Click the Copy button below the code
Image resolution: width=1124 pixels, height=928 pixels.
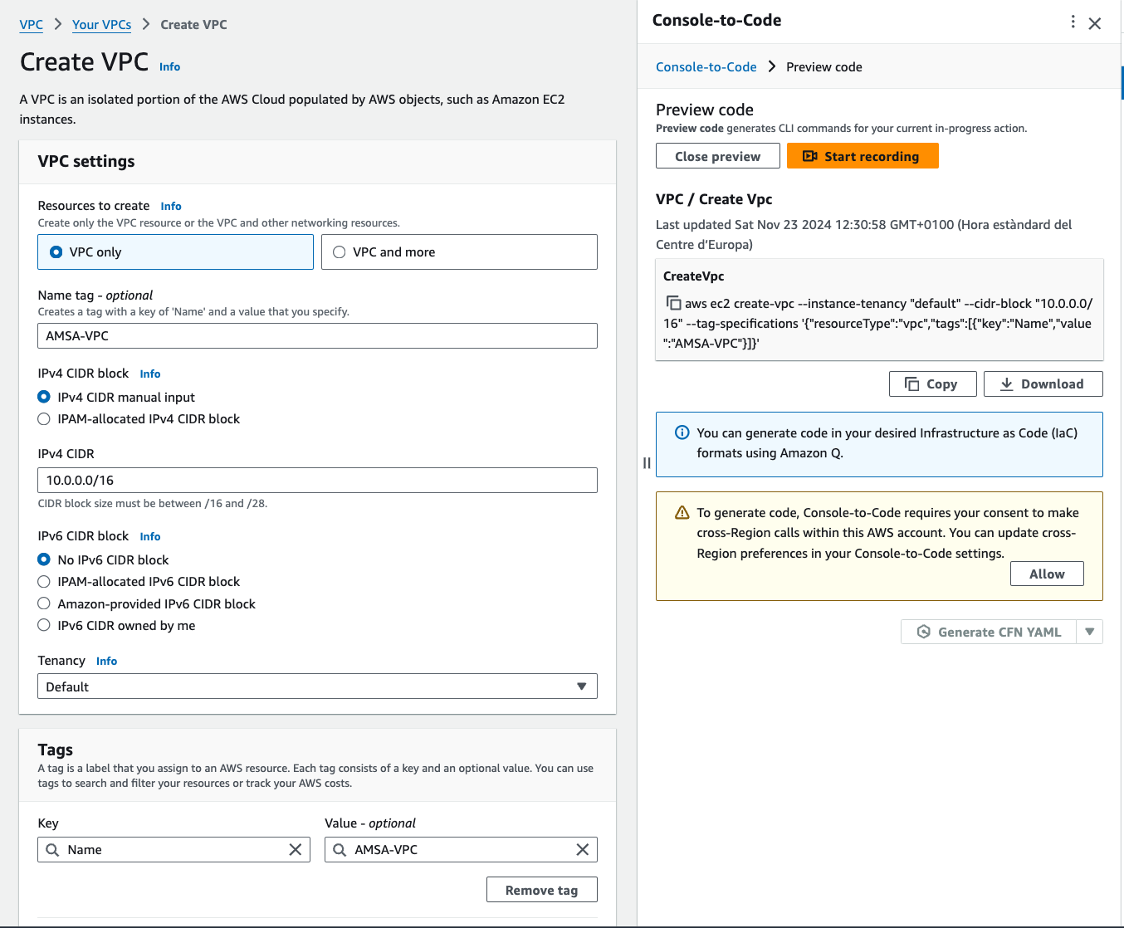[932, 383]
